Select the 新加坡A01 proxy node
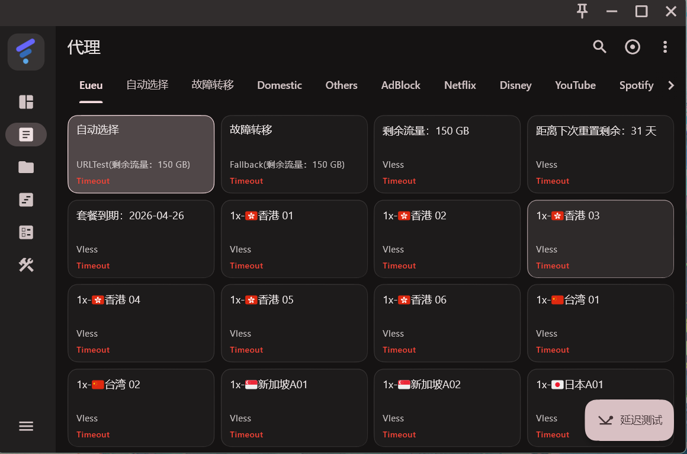Viewport: 687px width, 454px height. click(x=294, y=408)
